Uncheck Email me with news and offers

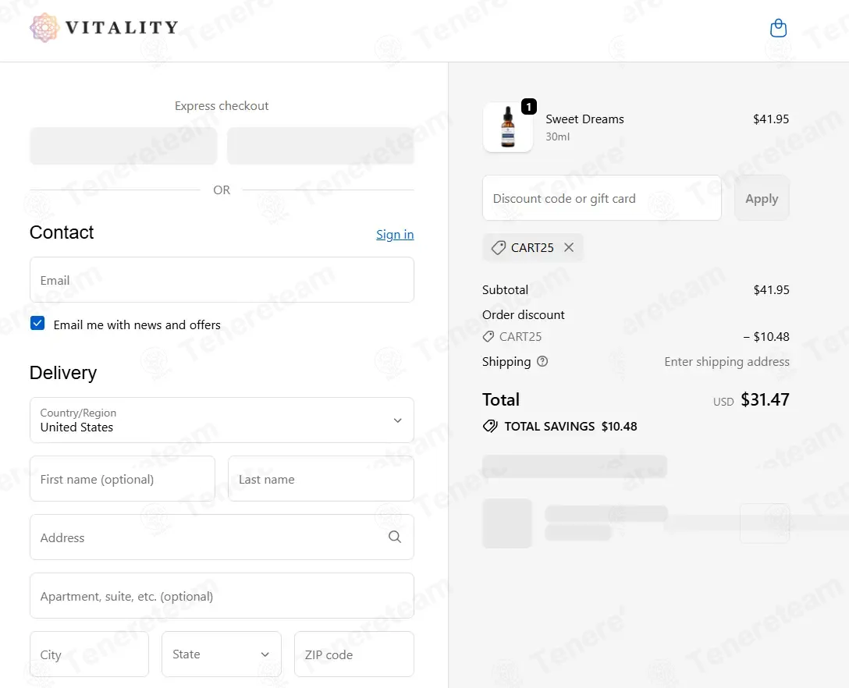[x=37, y=323]
